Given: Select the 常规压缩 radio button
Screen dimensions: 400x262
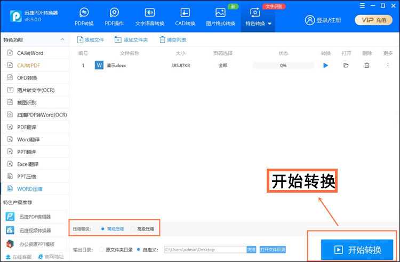Looking at the screenshot, I should 102,229.
